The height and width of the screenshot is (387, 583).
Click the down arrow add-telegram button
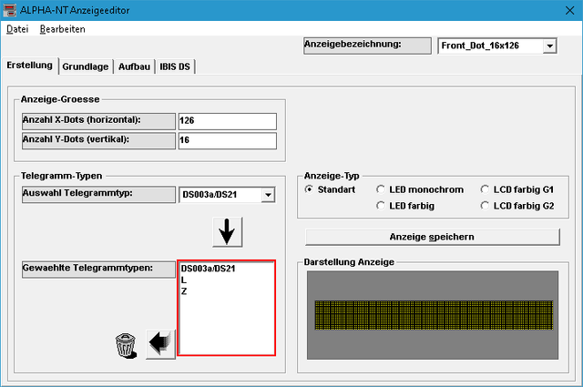click(227, 232)
